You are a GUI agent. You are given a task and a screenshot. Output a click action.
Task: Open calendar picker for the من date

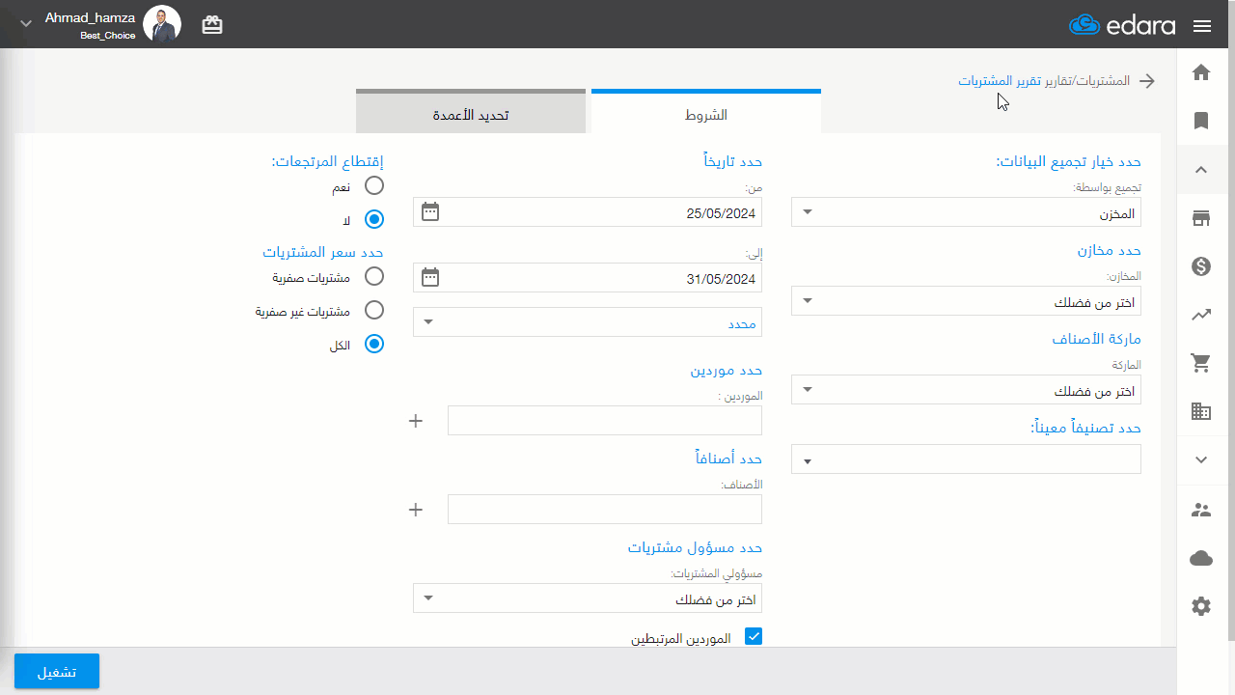tap(430, 211)
